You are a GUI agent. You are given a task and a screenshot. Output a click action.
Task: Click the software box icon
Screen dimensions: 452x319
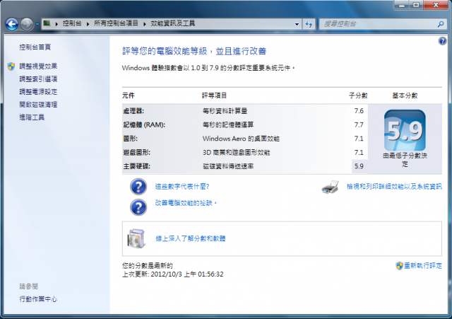tap(136, 239)
